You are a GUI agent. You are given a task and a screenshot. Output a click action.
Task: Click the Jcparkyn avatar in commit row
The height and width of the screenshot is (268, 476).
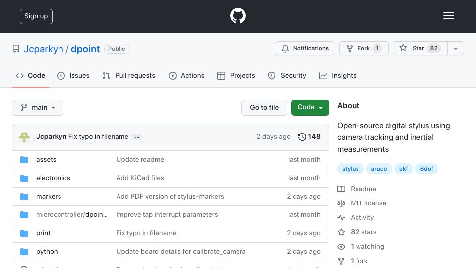pyautogui.click(x=24, y=137)
